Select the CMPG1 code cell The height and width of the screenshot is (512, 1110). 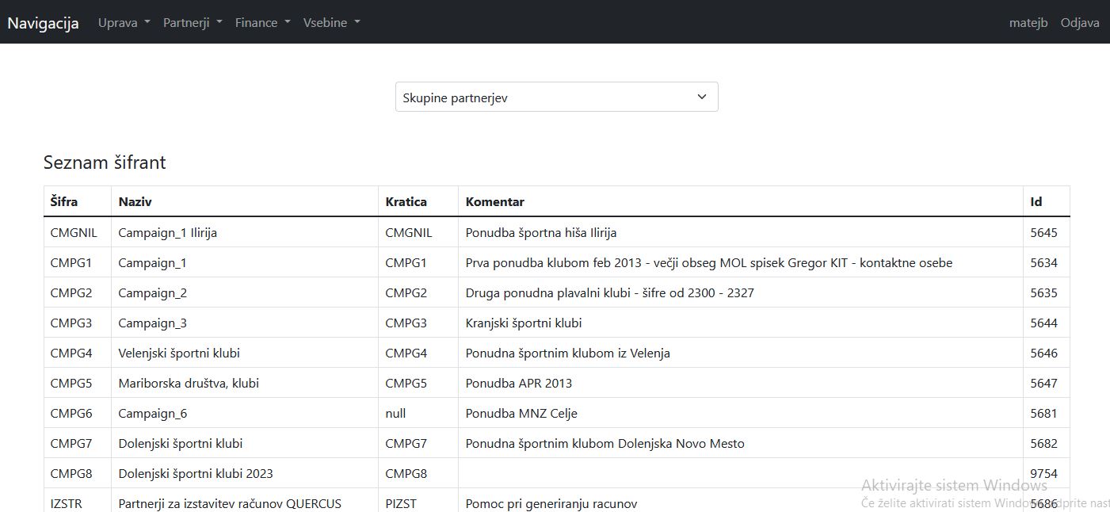(71, 263)
